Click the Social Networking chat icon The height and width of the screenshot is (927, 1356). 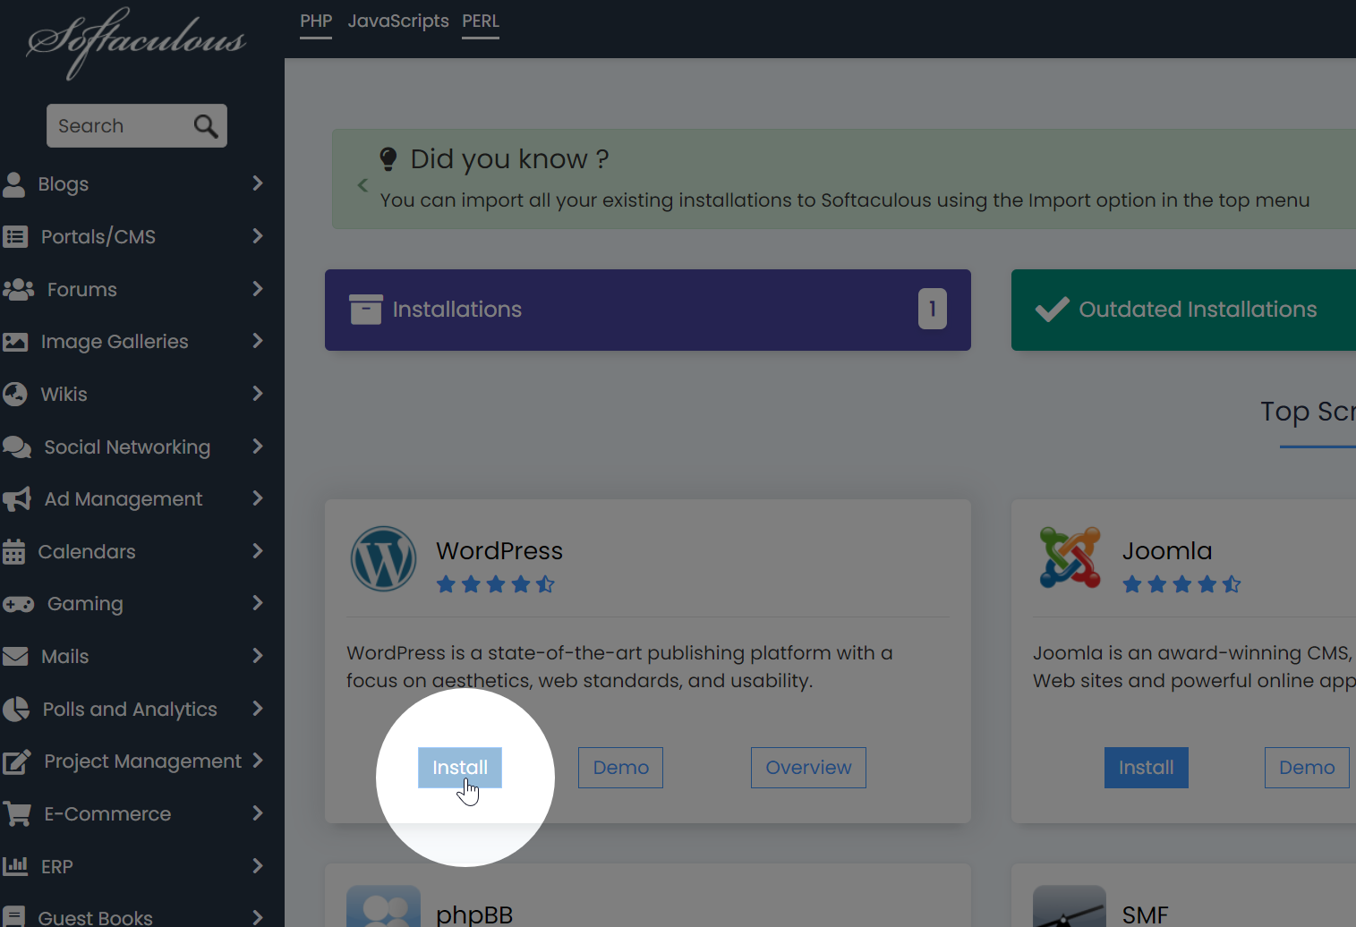(17, 446)
